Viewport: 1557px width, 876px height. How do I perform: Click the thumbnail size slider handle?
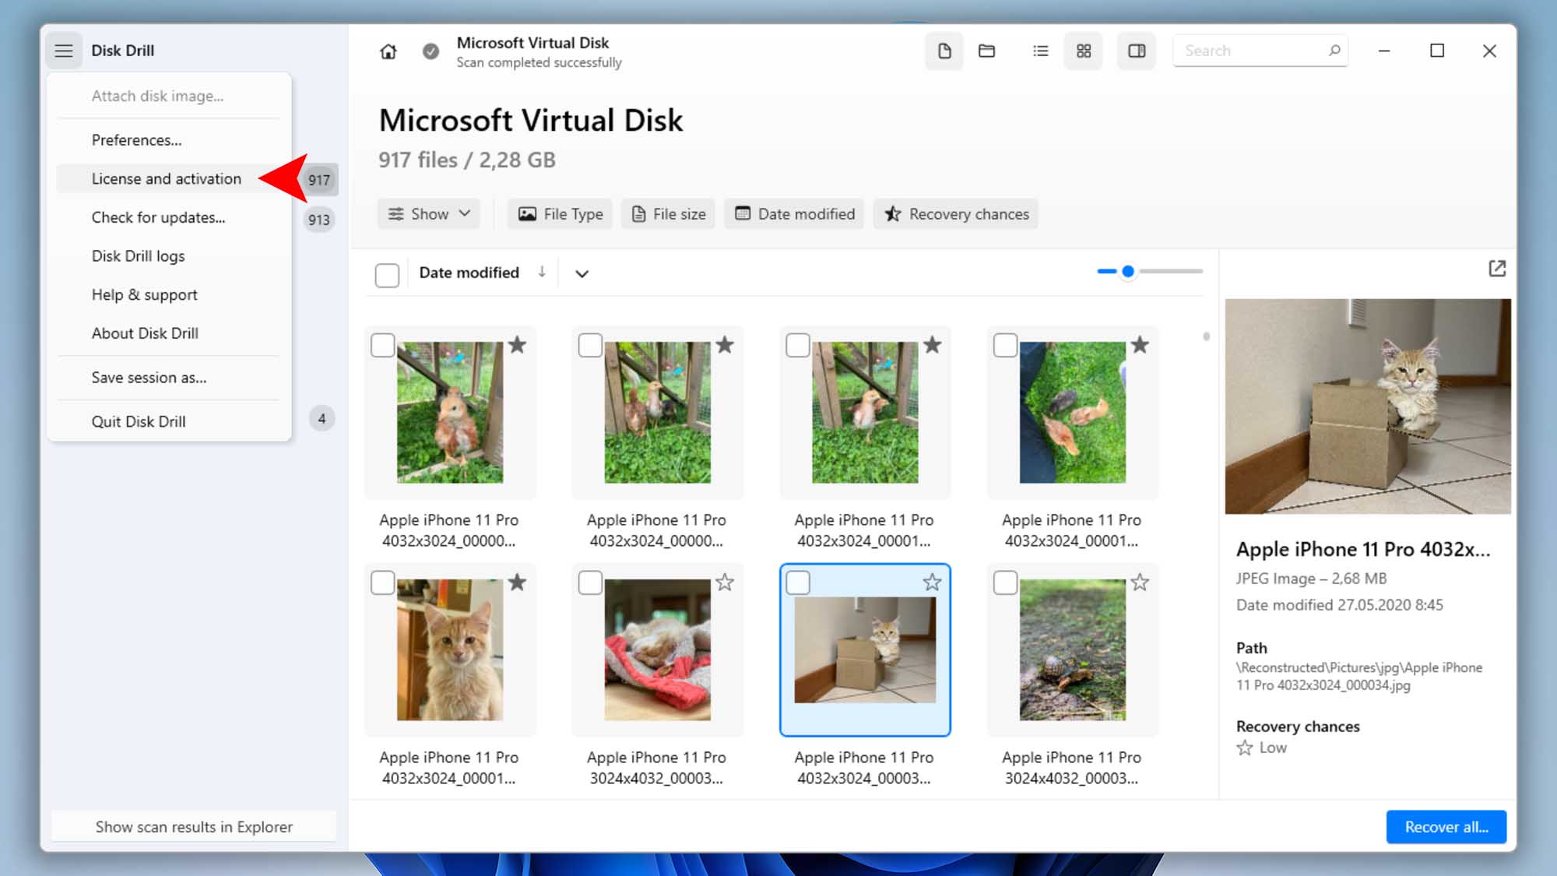click(1127, 272)
